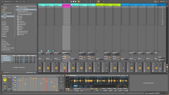This screenshot has height=95, width=169.
Task: Click Stop All Clips button
Action: (158, 51)
